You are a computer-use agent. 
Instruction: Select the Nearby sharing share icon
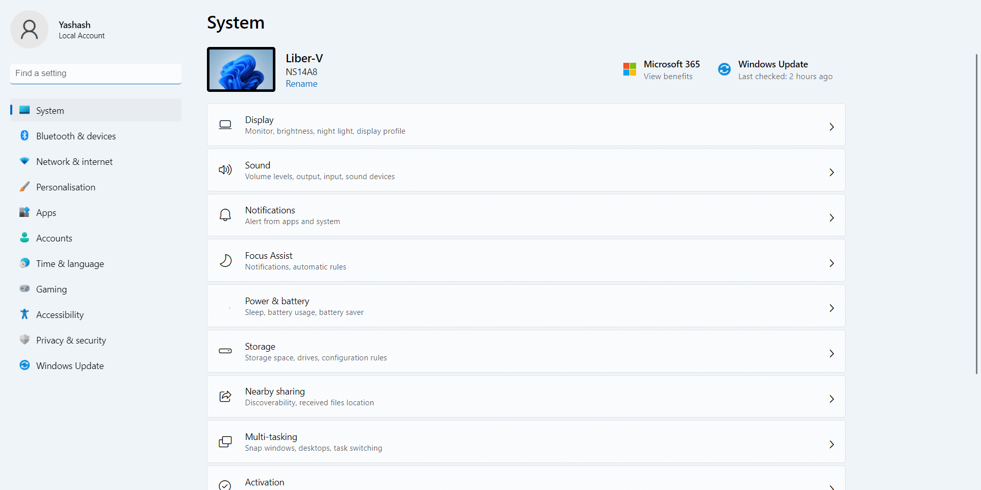225,397
